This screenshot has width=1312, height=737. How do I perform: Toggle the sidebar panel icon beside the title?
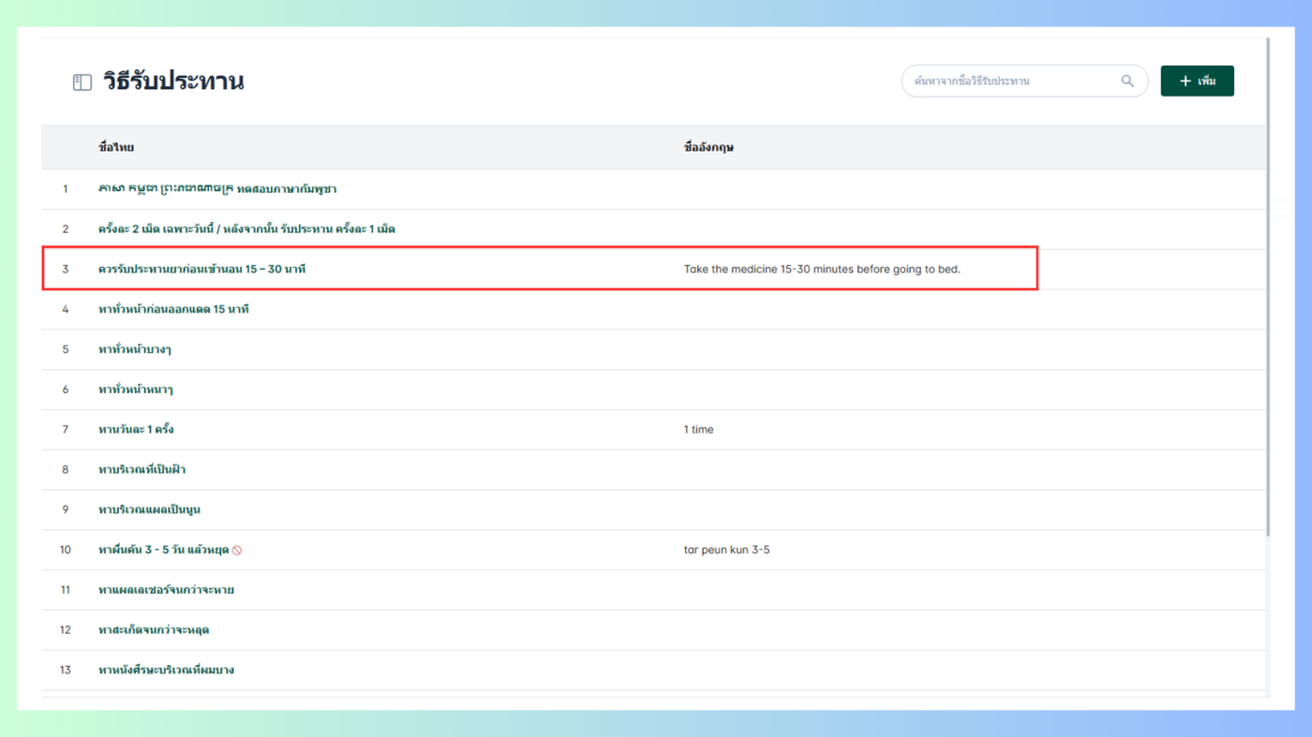pyautogui.click(x=82, y=82)
